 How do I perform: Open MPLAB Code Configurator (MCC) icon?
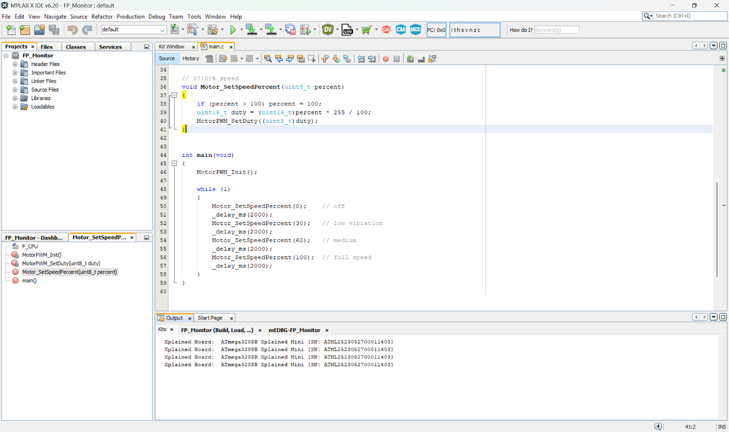pyautogui.click(x=416, y=30)
